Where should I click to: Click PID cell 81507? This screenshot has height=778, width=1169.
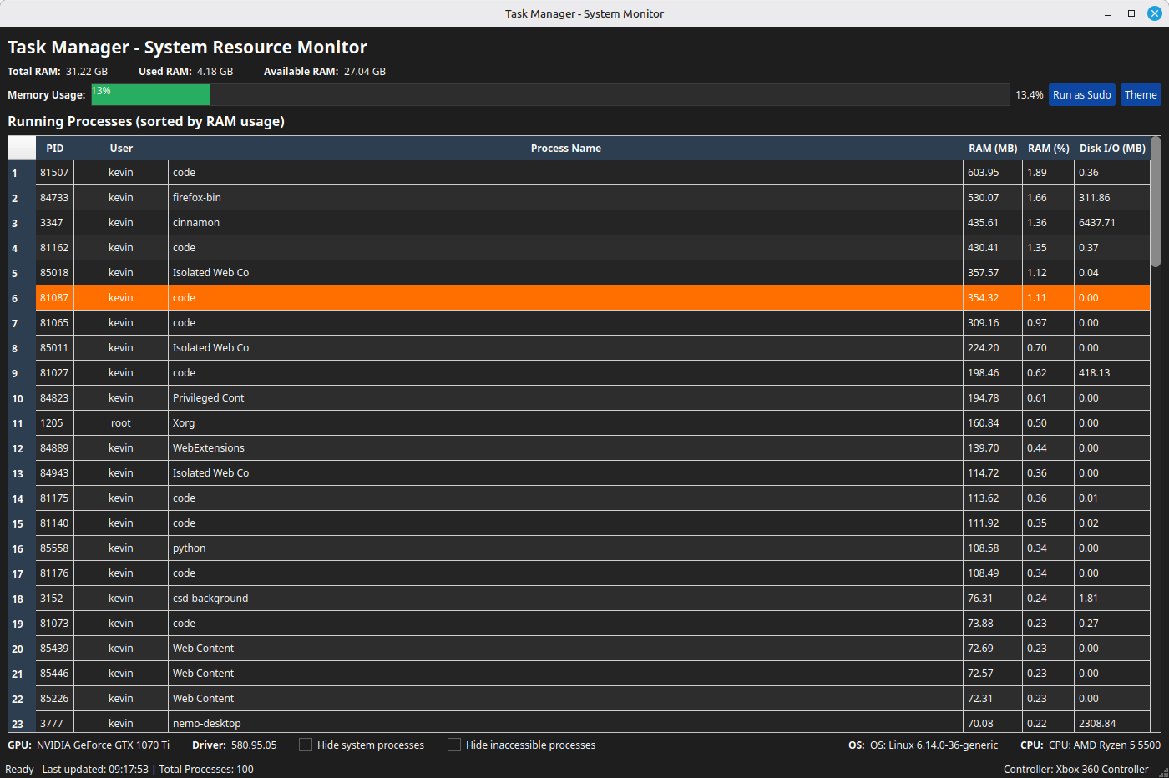(55, 173)
